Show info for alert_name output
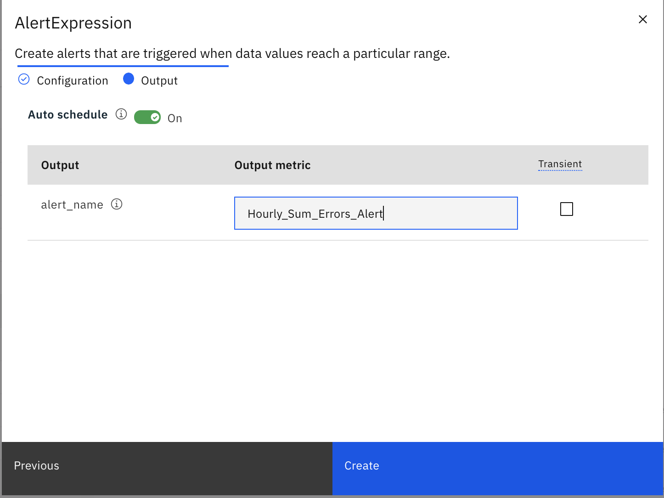This screenshot has width=664, height=498. 117,204
